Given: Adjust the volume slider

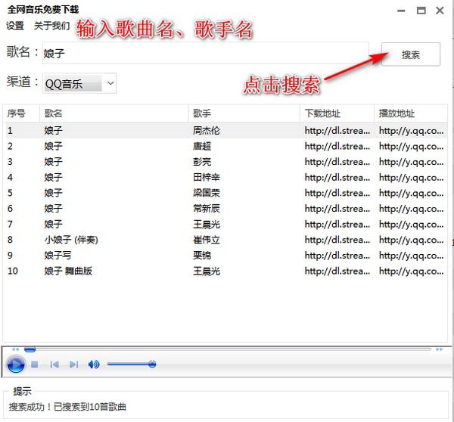Looking at the screenshot, I should coord(152,365).
